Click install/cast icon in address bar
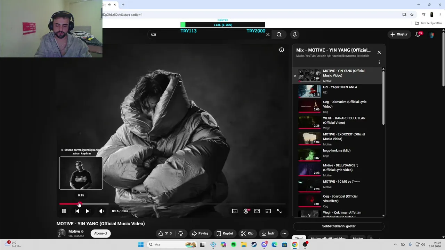Viewport: 445px width, 250px height. tap(404, 15)
